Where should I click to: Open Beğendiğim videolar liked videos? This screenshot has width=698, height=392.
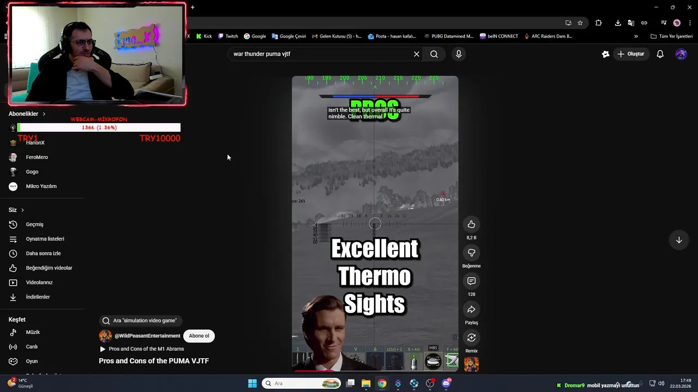pyautogui.click(x=43, y=268)
